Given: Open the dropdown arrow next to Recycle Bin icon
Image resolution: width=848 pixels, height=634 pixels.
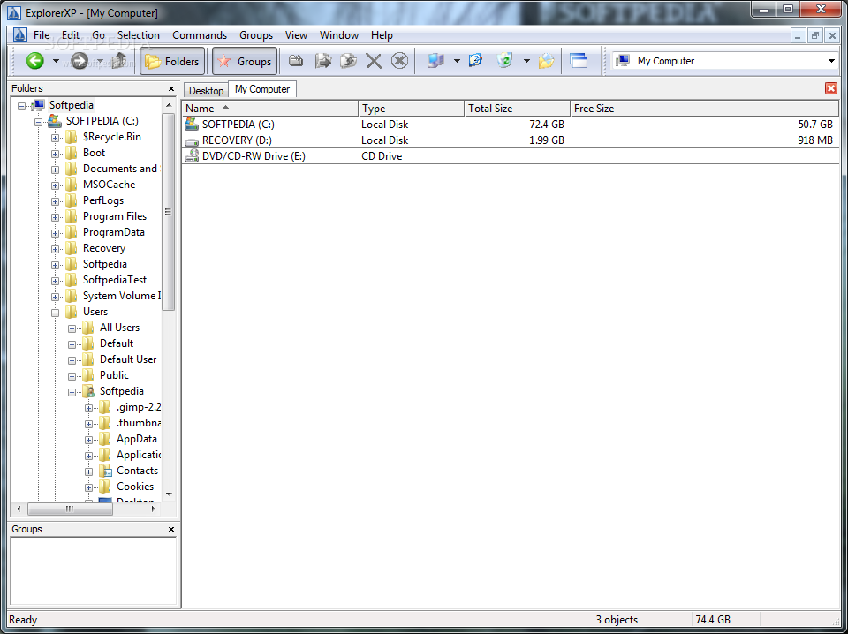Looking at the screenshot, I should click(x=526, y=61).
